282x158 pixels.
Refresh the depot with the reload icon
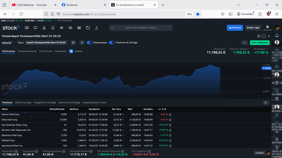click(82, 43)
